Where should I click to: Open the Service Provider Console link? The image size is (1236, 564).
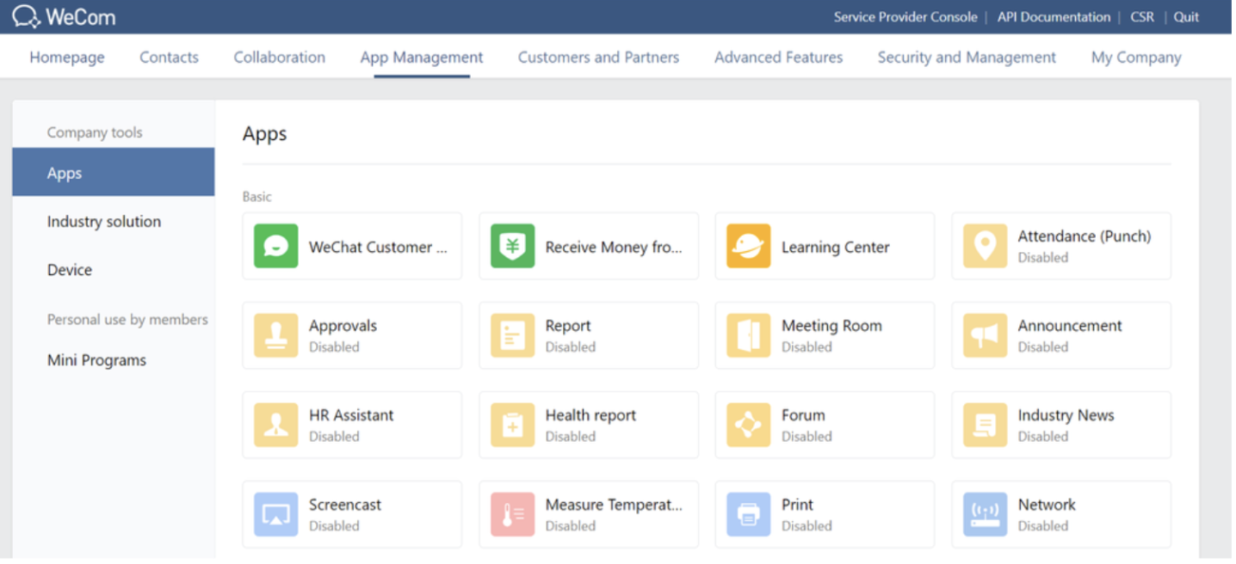pos(905,16)
